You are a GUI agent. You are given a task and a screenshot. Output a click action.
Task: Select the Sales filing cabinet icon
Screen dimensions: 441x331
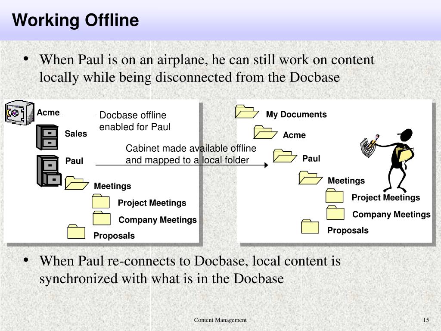47,137
